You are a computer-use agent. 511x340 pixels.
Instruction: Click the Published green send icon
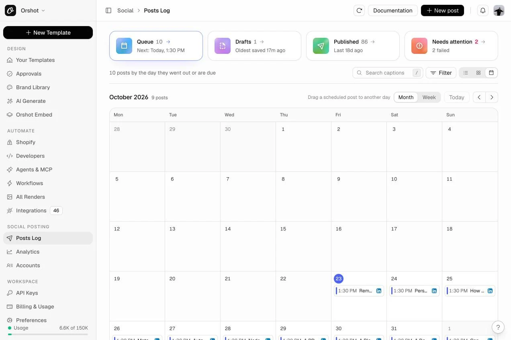click(321, 46)
